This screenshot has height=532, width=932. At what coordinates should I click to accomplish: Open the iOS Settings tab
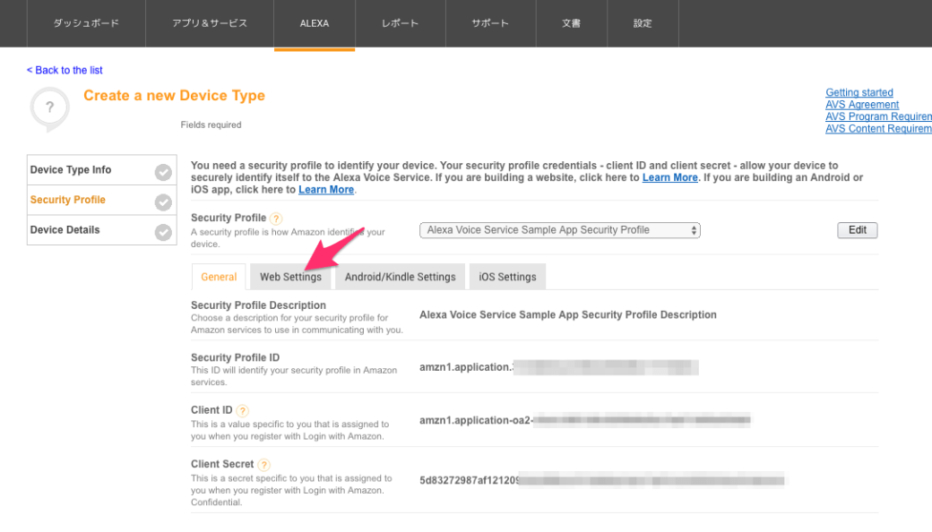coord(506,276)
